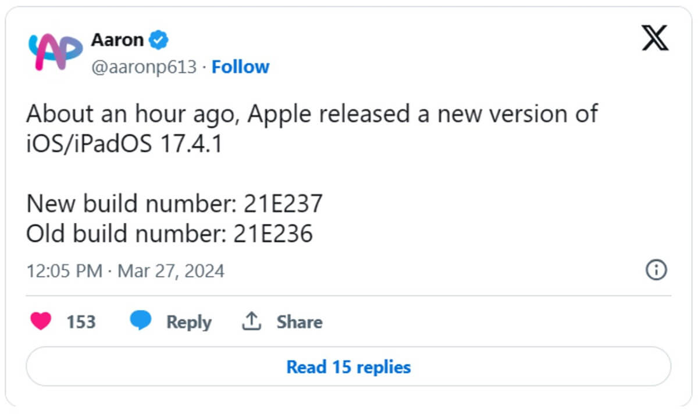Click the Reply label text
Image resolution: width=698 pixels, height=414 pixels.
[x=188, y=321]
